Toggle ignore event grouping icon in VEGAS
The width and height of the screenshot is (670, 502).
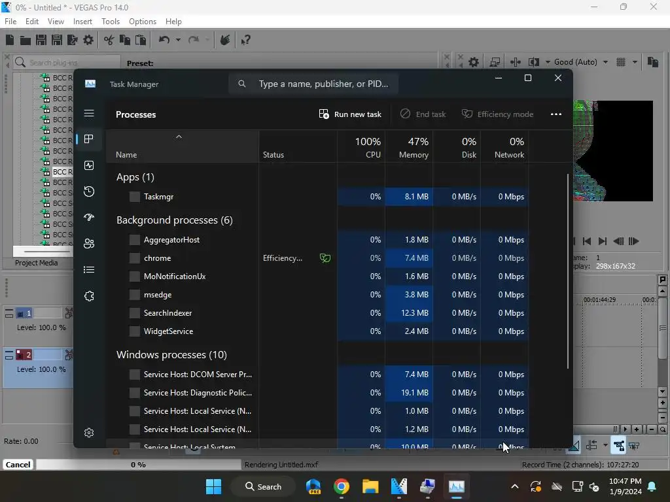click(x=634, y=446)
